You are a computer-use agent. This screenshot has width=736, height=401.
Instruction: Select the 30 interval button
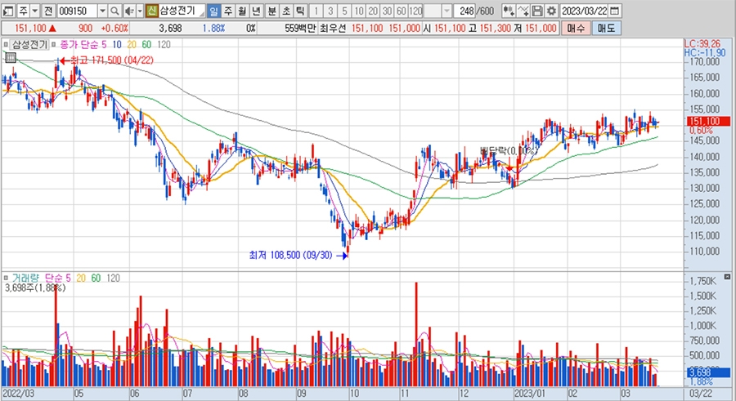point(387,11)
